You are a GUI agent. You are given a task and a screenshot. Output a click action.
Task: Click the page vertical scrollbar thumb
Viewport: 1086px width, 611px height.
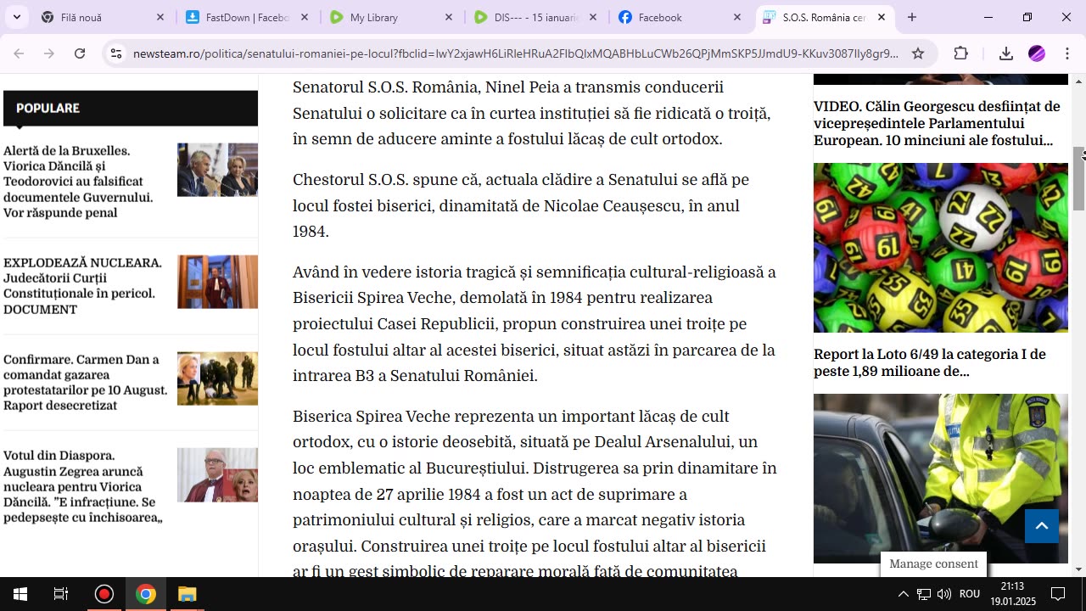coord(1079,178)
